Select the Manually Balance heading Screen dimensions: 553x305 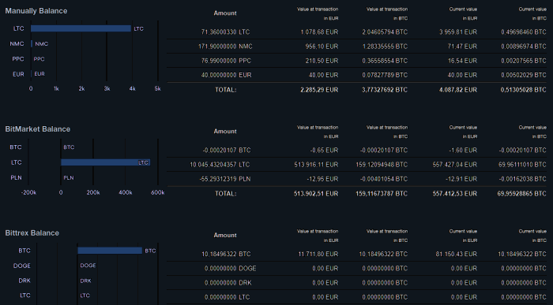[36, 11]
